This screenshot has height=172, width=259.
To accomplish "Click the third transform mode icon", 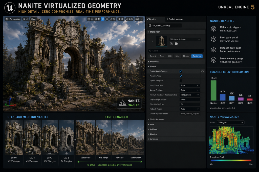I will [96, 19].
